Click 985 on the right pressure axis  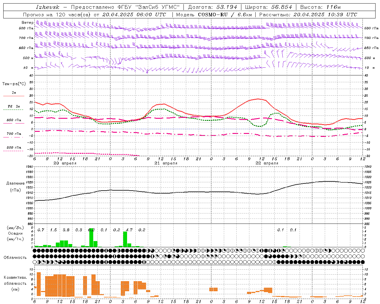coord(368,224)
